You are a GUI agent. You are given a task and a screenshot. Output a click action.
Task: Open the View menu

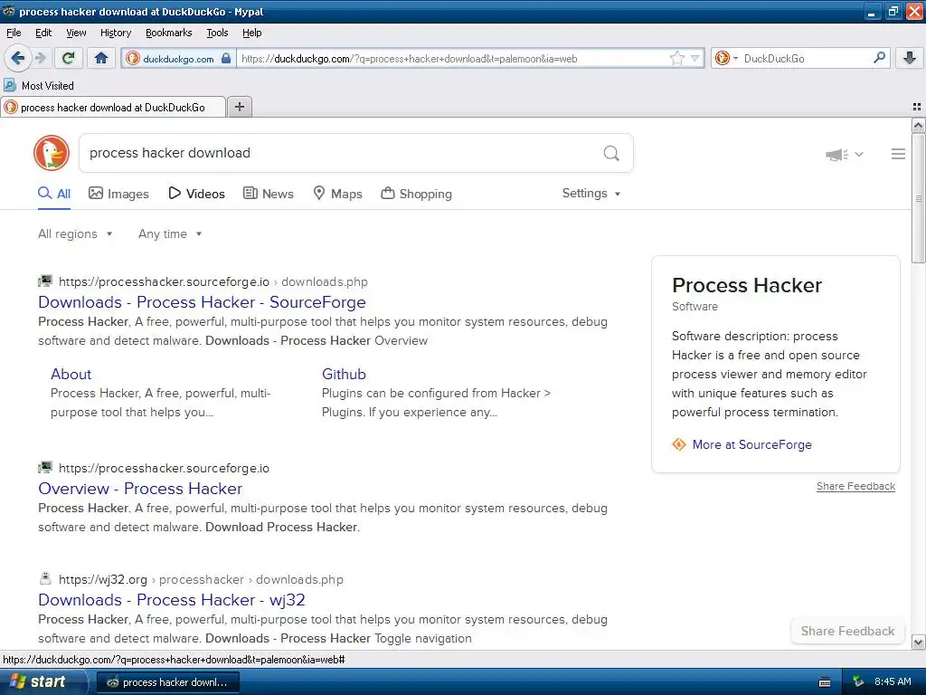coord(76,33)
